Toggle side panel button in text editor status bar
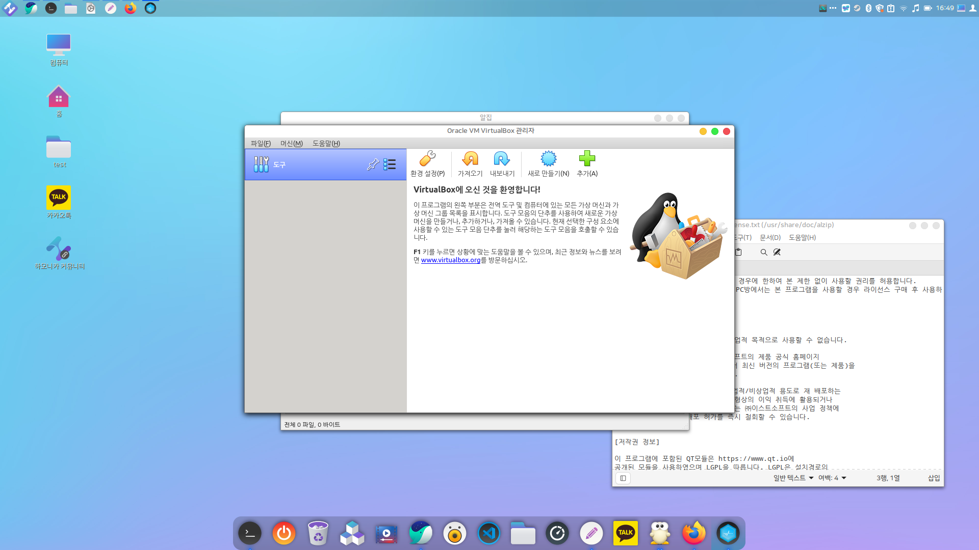This screenshot has width=979, height=550. (623, 478)
